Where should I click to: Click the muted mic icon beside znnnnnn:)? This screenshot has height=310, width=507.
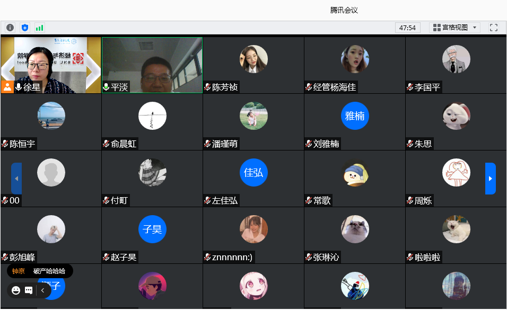tap(207, 256)
